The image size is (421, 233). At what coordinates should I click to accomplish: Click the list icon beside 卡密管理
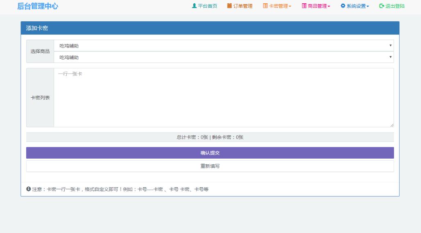point(265,6)
